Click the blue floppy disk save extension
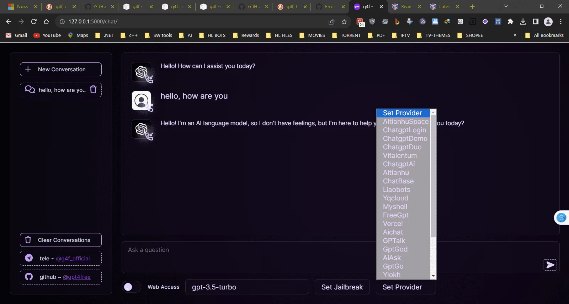The height and width of the screenshot is (304, 569). click(435, 22)
